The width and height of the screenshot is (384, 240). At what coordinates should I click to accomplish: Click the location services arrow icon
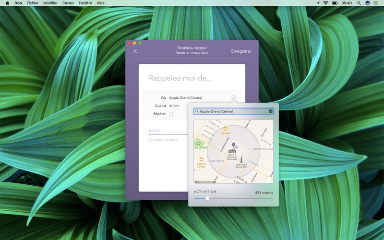(318, 3)
